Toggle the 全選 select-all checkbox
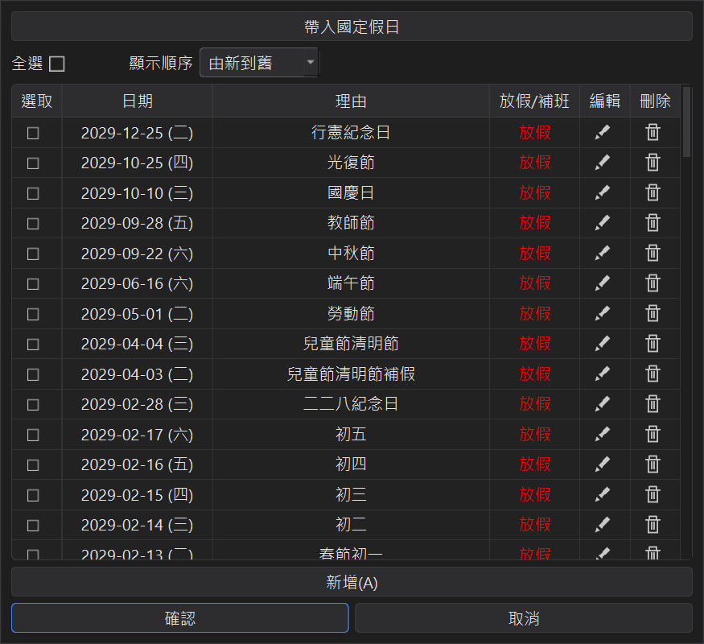The height and width of the screenshot is (644, 704). (57, 64)
